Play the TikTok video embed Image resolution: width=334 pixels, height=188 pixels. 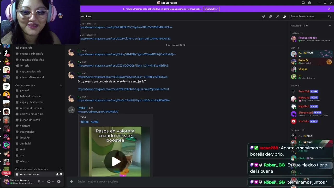[116, 161]
